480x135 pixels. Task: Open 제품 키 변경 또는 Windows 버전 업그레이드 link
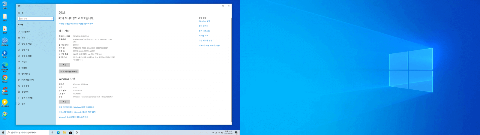[76, 107]
